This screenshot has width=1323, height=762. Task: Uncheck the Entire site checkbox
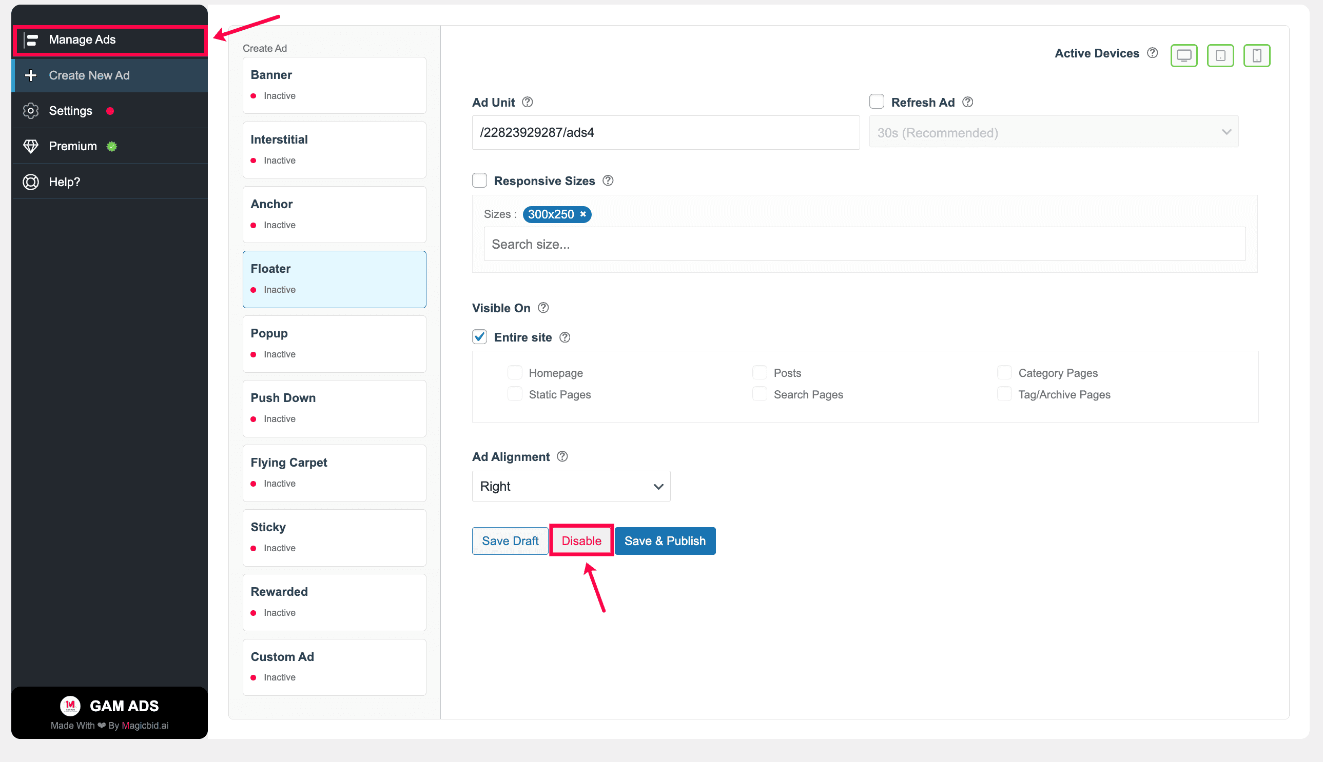479,336
